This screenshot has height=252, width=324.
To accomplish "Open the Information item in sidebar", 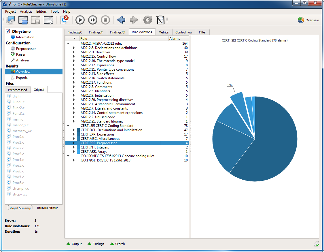I will click(x=25, y=37).
